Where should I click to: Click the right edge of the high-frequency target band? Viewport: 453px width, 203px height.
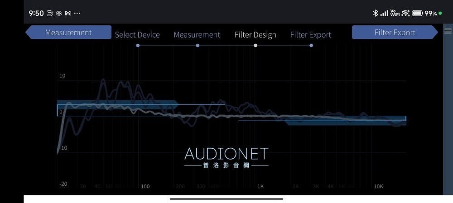pos(405,119)
